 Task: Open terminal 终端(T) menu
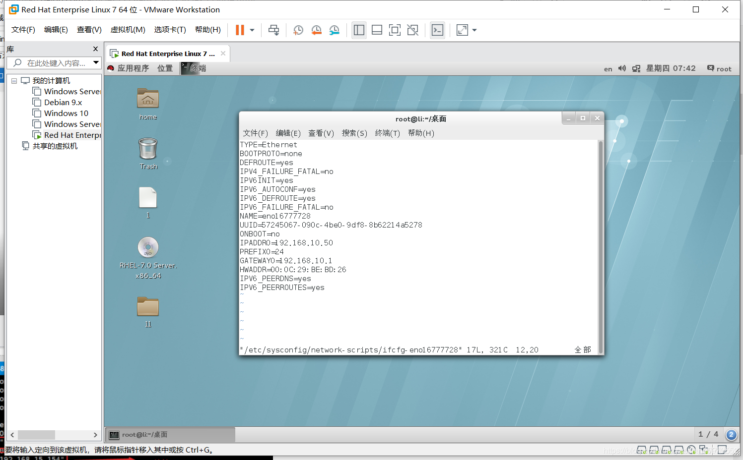387,133
